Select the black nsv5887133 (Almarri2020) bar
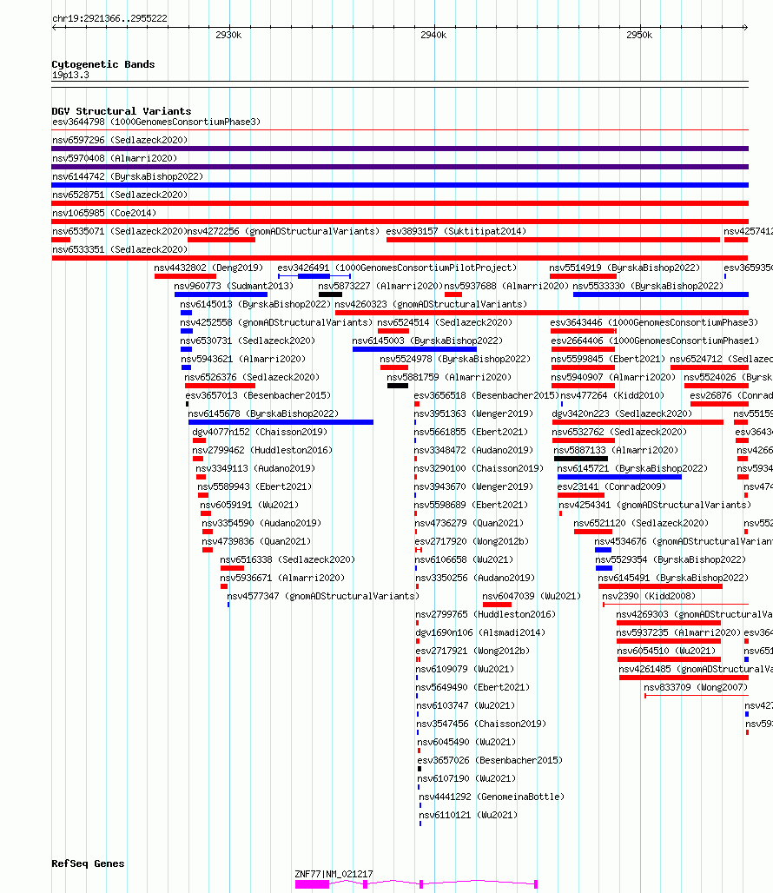773x893 pixels. point(580,459)
